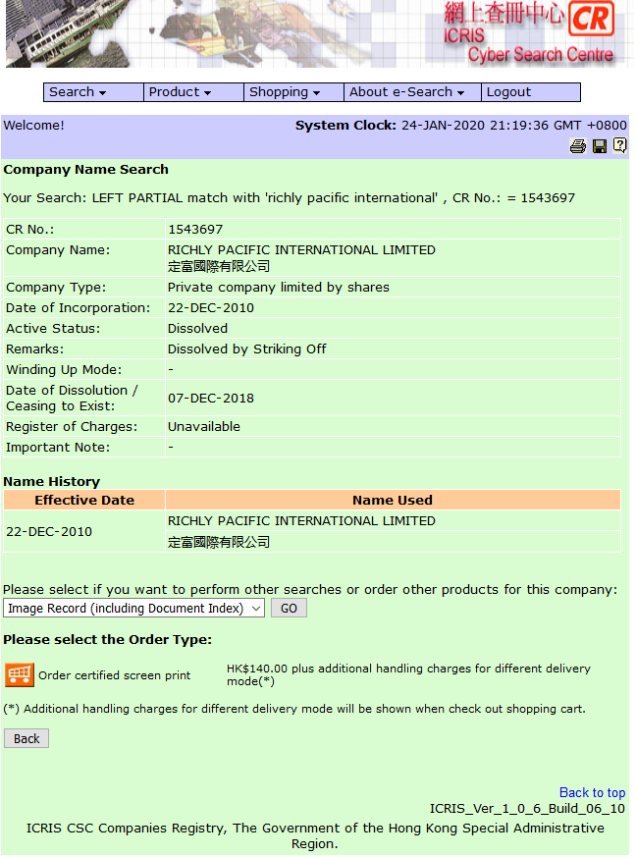Click the red CR logo
This screenshot has height=857, width=636.
[x=591, y=19]
